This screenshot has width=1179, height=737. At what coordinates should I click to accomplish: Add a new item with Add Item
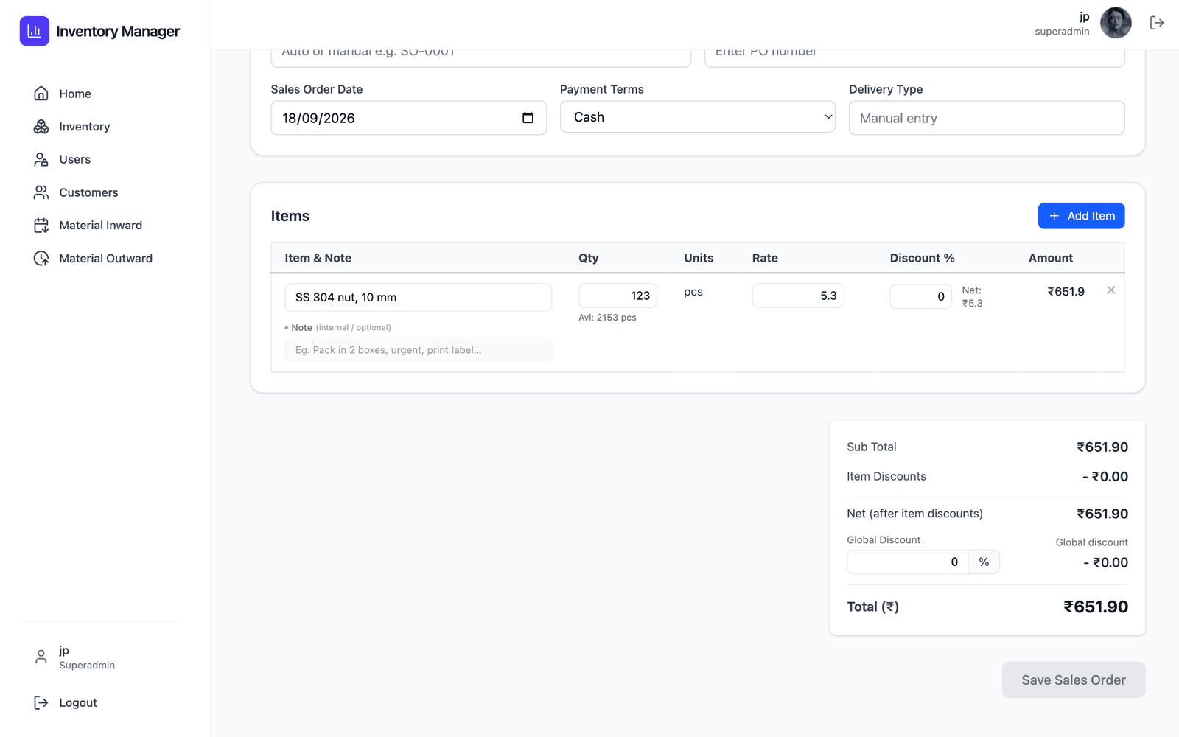point(1081,216)
